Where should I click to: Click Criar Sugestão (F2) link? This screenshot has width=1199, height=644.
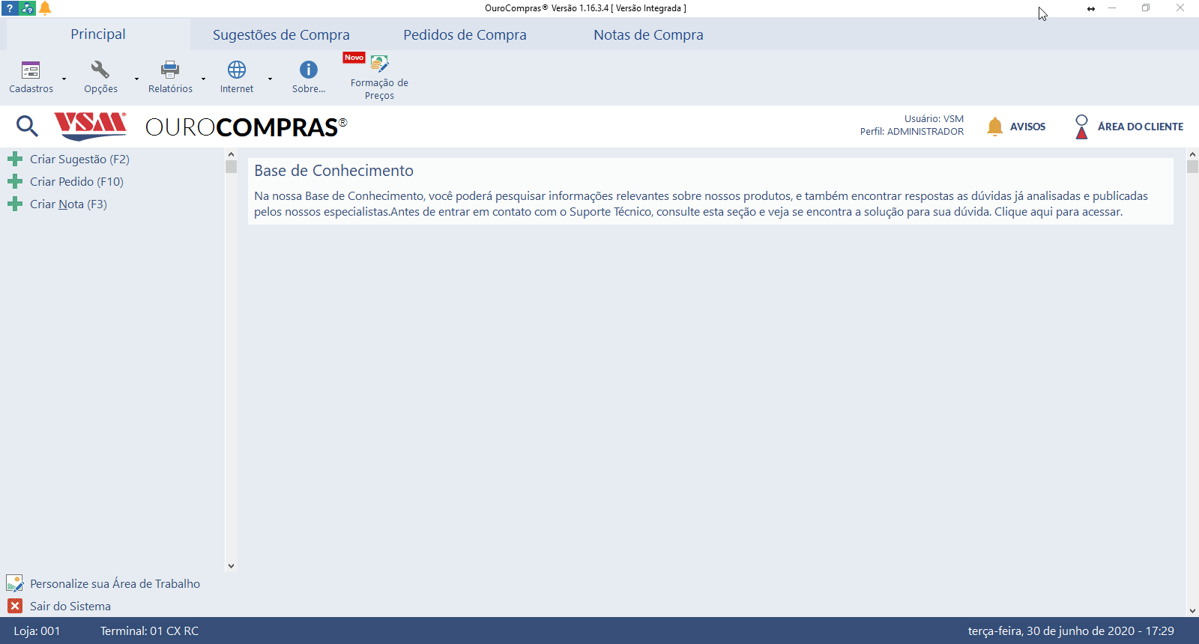tap(79, 160)
